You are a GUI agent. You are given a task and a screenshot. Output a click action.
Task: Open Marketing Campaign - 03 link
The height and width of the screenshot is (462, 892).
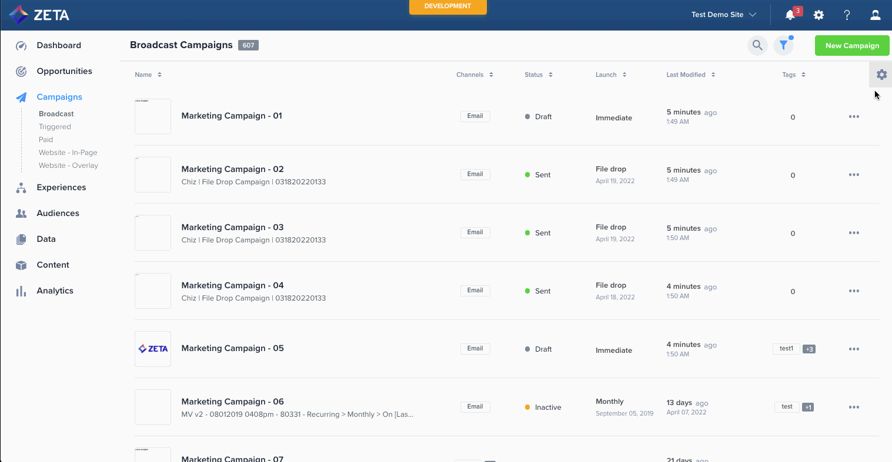(x=232, y=227)
